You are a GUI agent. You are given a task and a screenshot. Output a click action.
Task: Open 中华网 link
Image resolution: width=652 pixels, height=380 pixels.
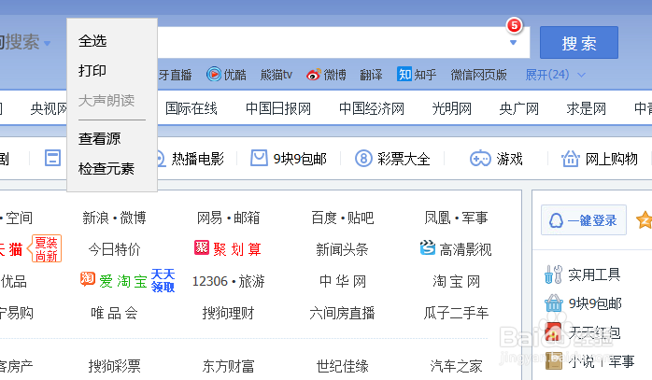343,281
